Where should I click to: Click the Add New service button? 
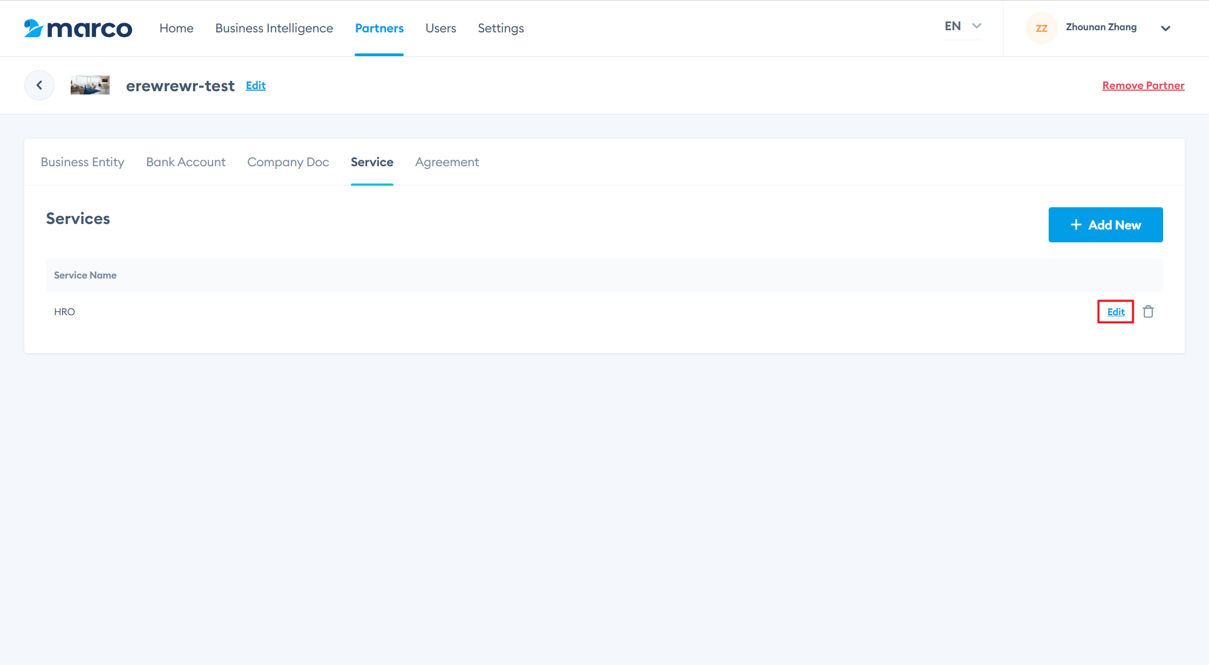1105,225
